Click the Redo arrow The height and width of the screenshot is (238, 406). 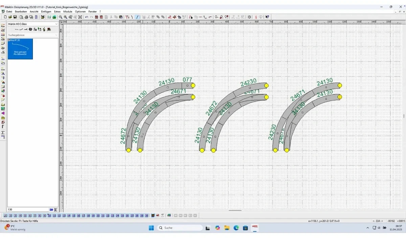click(x=91, y=17)
